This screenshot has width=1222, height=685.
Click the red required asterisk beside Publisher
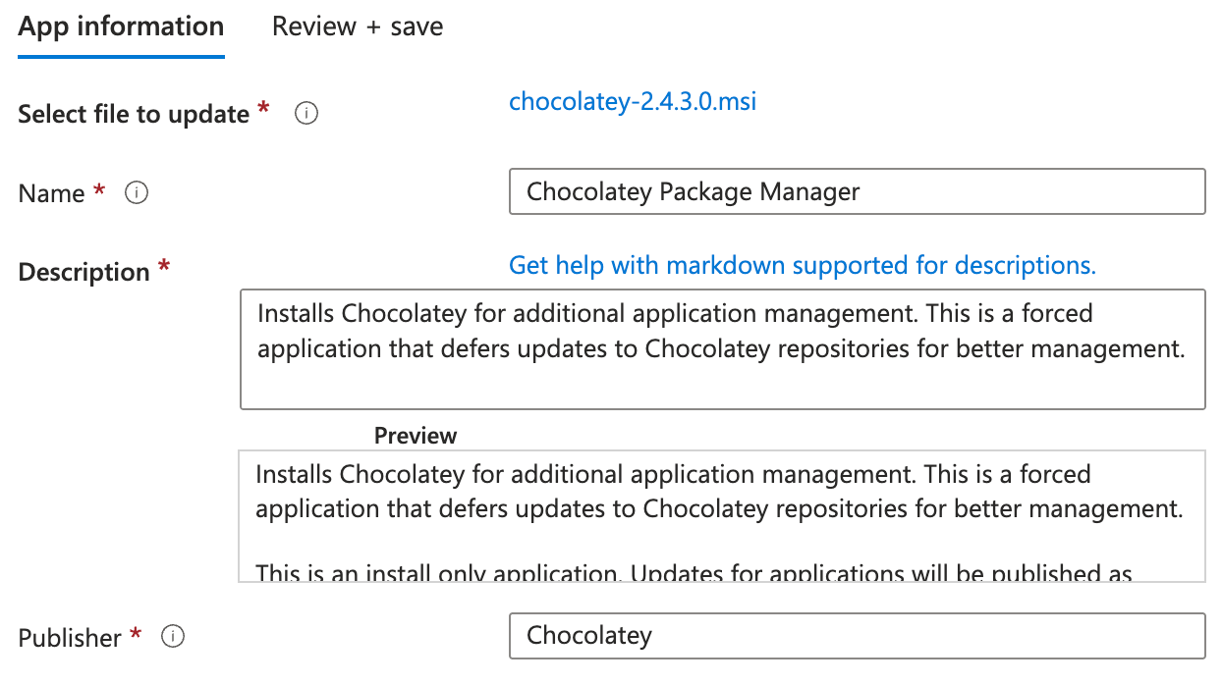pos(136,634)
